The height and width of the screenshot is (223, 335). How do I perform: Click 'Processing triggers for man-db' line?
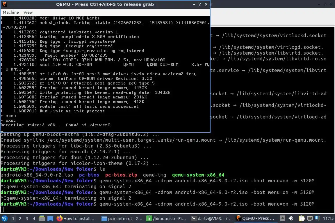(66, 152)
